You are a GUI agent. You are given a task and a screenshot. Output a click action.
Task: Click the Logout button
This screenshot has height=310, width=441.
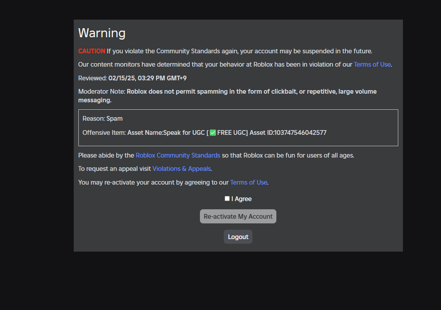[238, 237]
